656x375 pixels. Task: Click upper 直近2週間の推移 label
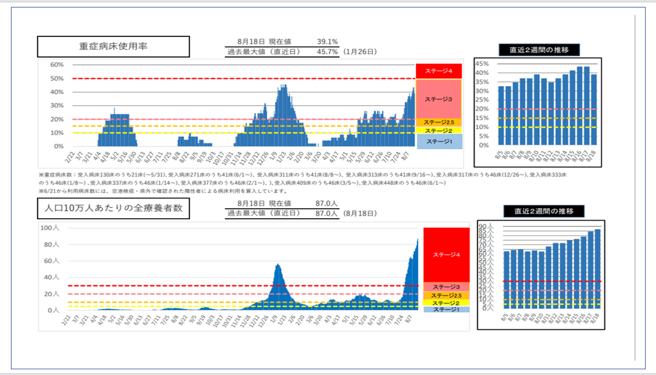click(539, 49)
